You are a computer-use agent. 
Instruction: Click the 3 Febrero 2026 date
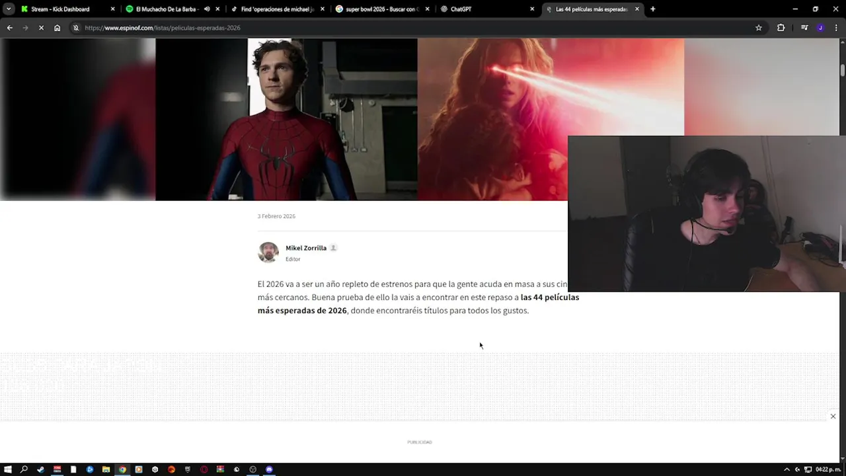pyautogui.click(x=276, y=216)
